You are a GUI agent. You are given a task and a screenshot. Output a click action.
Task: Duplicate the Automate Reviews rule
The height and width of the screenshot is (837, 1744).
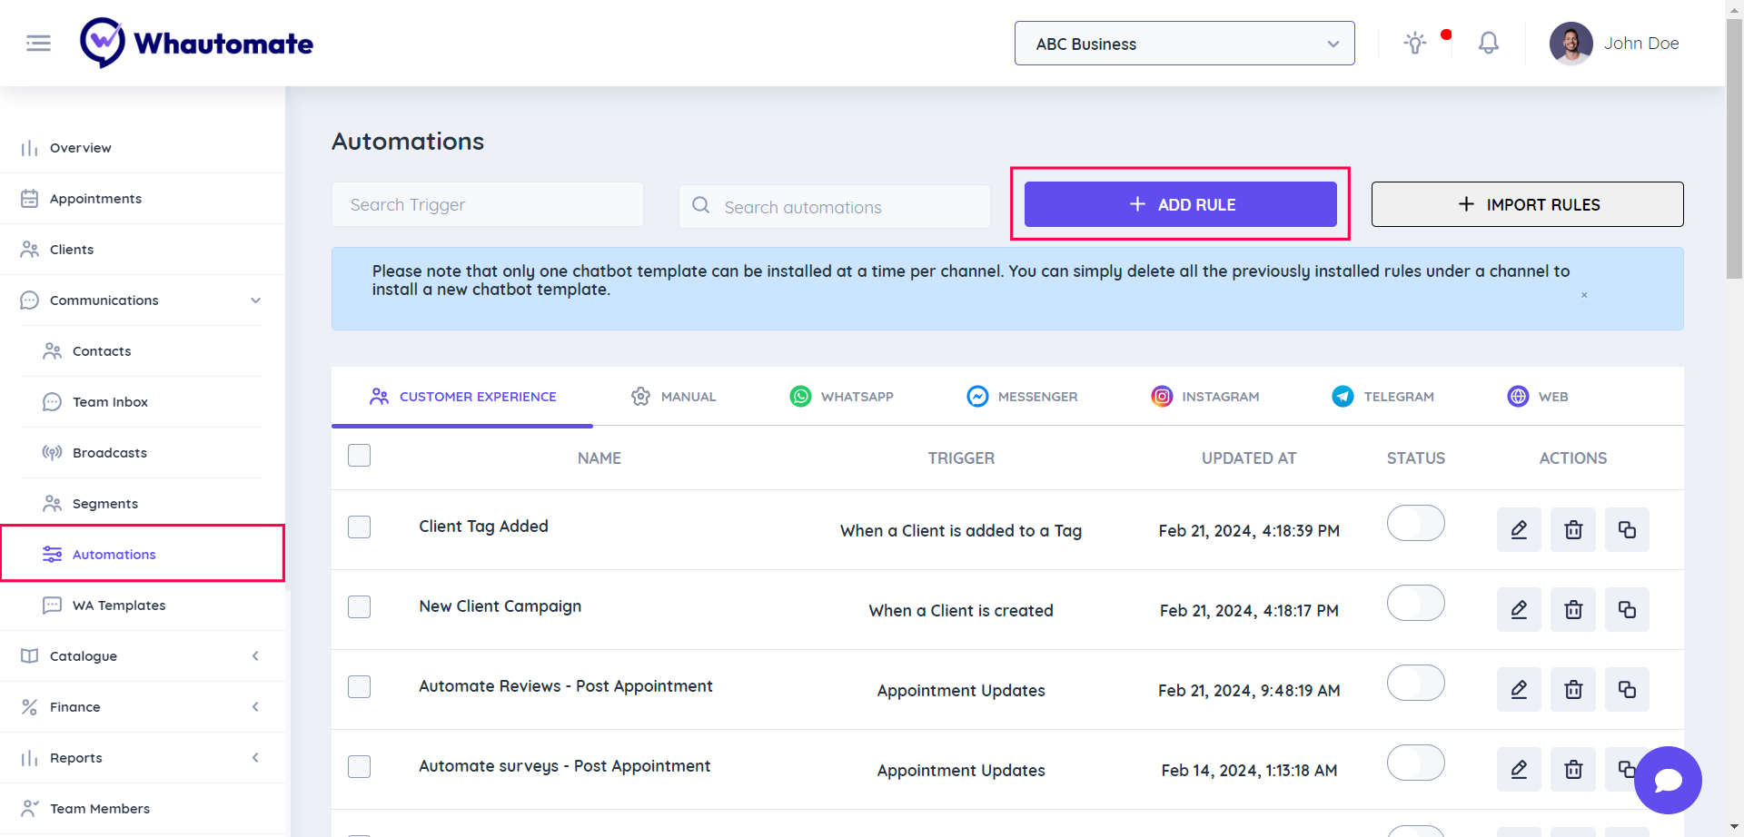pos(1627,690)
